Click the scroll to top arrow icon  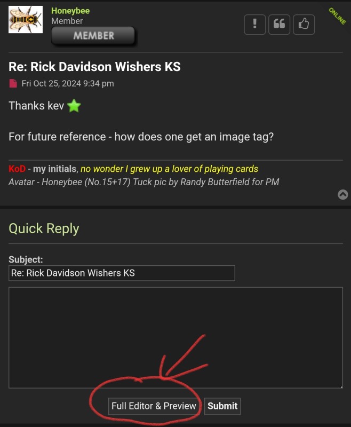(x=343, y=194)
